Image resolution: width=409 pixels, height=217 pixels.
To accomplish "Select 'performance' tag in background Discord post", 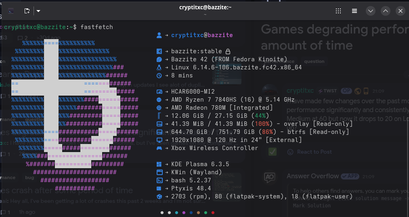I will pos(279,61).
